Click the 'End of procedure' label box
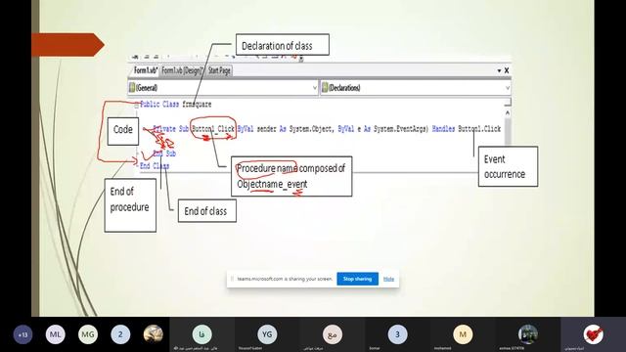Image resolution: width=626 pixels, height=352 pixels. pyautogui.click(x=130, y=205)
